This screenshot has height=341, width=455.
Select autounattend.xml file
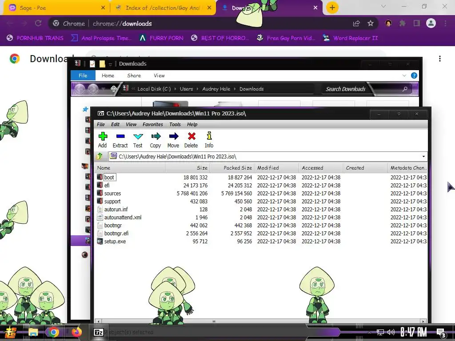click(123, 218)
